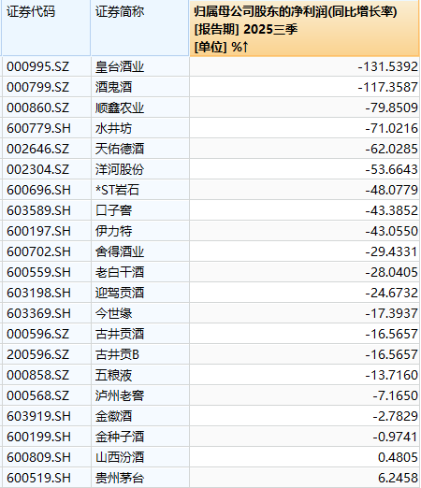Select code cell 600559.SH

pyautogui.click(x=46, y=272)
